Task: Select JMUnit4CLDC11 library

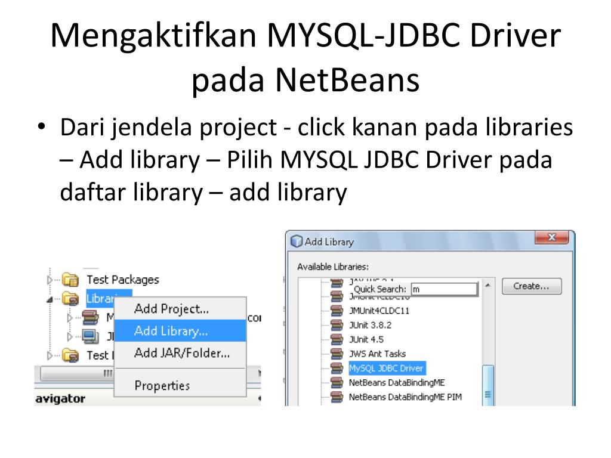Action: pyautogui.click(x=379, y=310)
